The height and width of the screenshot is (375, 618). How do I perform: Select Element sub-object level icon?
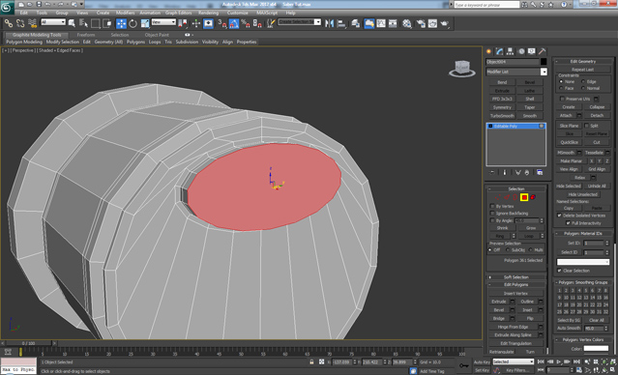click(x=533, y=197)
